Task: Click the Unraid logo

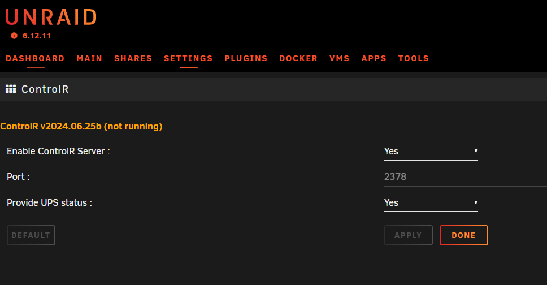Action: [51, 17]
